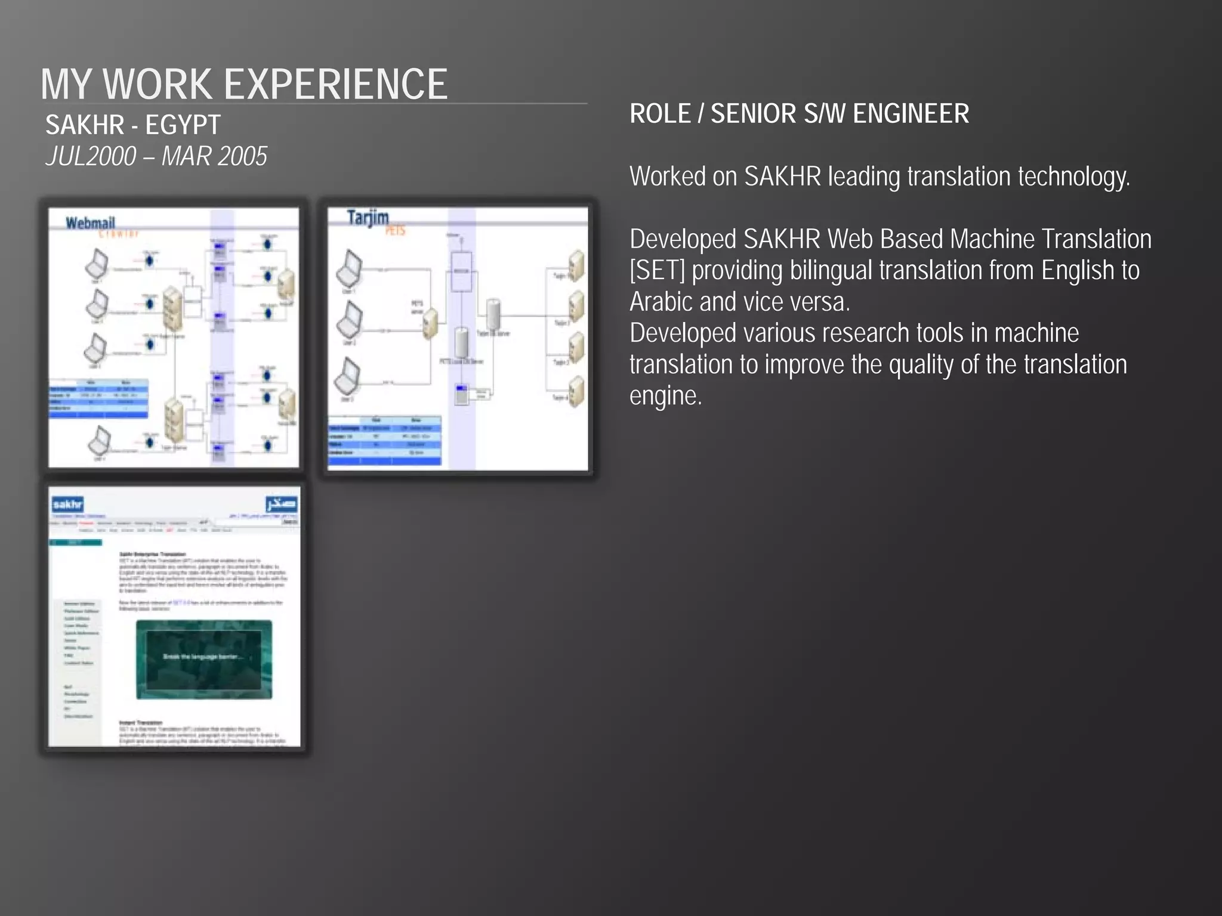The image size is (1222, 916).
Task: Click the bottom laptop icon in Tarjim diagram
Action: tap(348, 377)
